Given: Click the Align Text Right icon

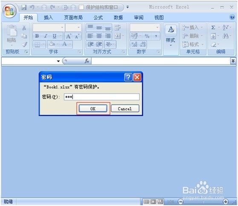Looking at the screenshot, I should pyautogui.click(x=108, y=36).
